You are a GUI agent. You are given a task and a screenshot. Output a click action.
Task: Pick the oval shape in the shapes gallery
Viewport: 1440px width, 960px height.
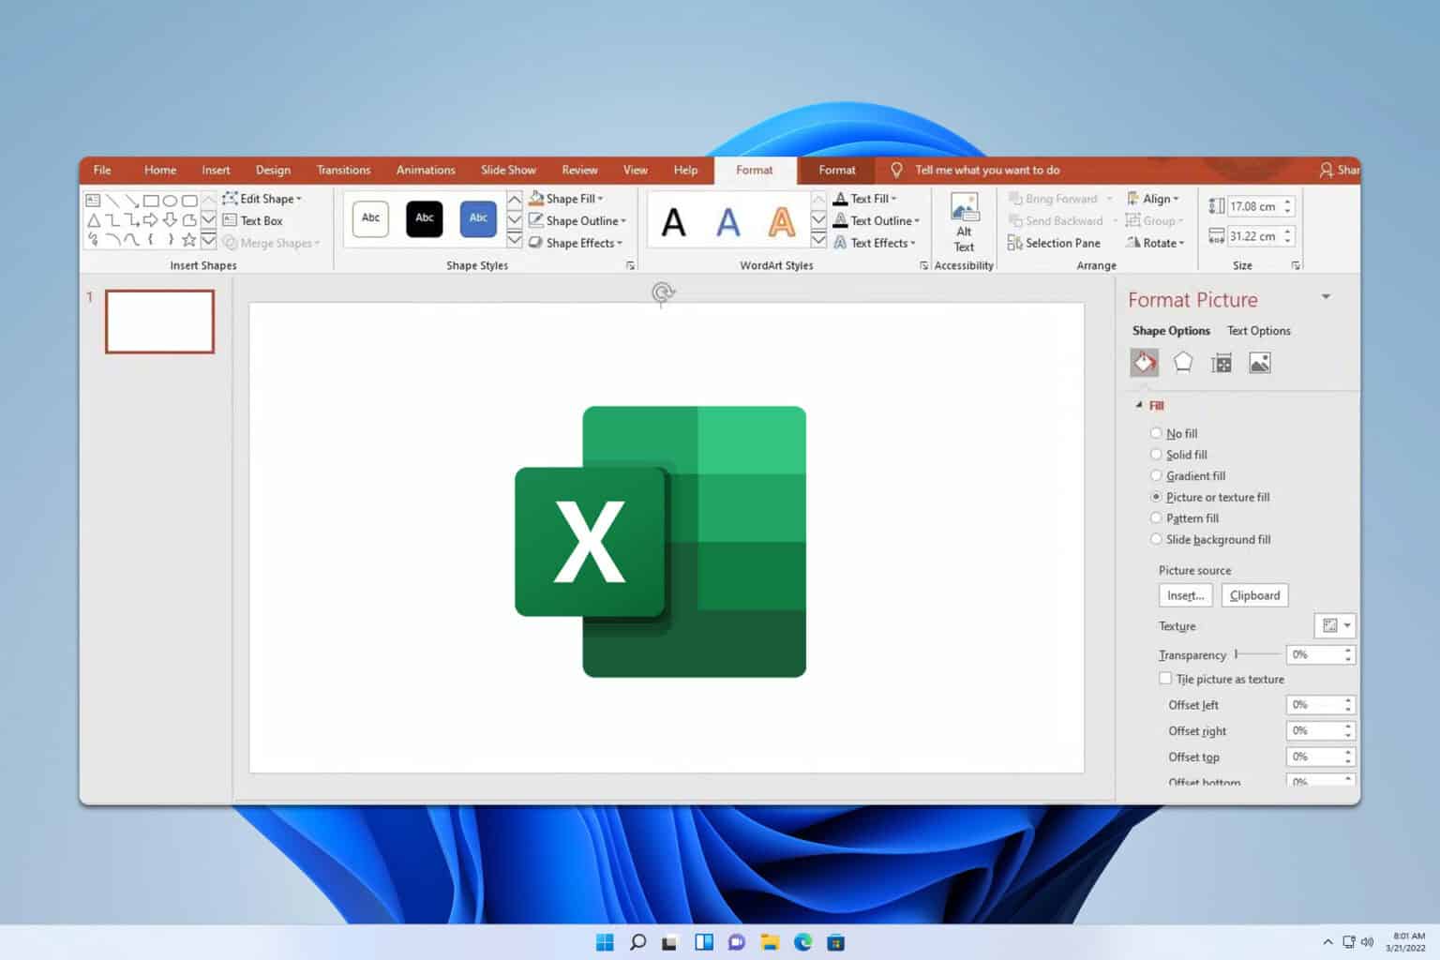point(170,201)
